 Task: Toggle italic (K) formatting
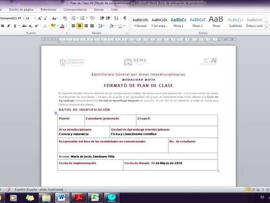pos(8,26)
